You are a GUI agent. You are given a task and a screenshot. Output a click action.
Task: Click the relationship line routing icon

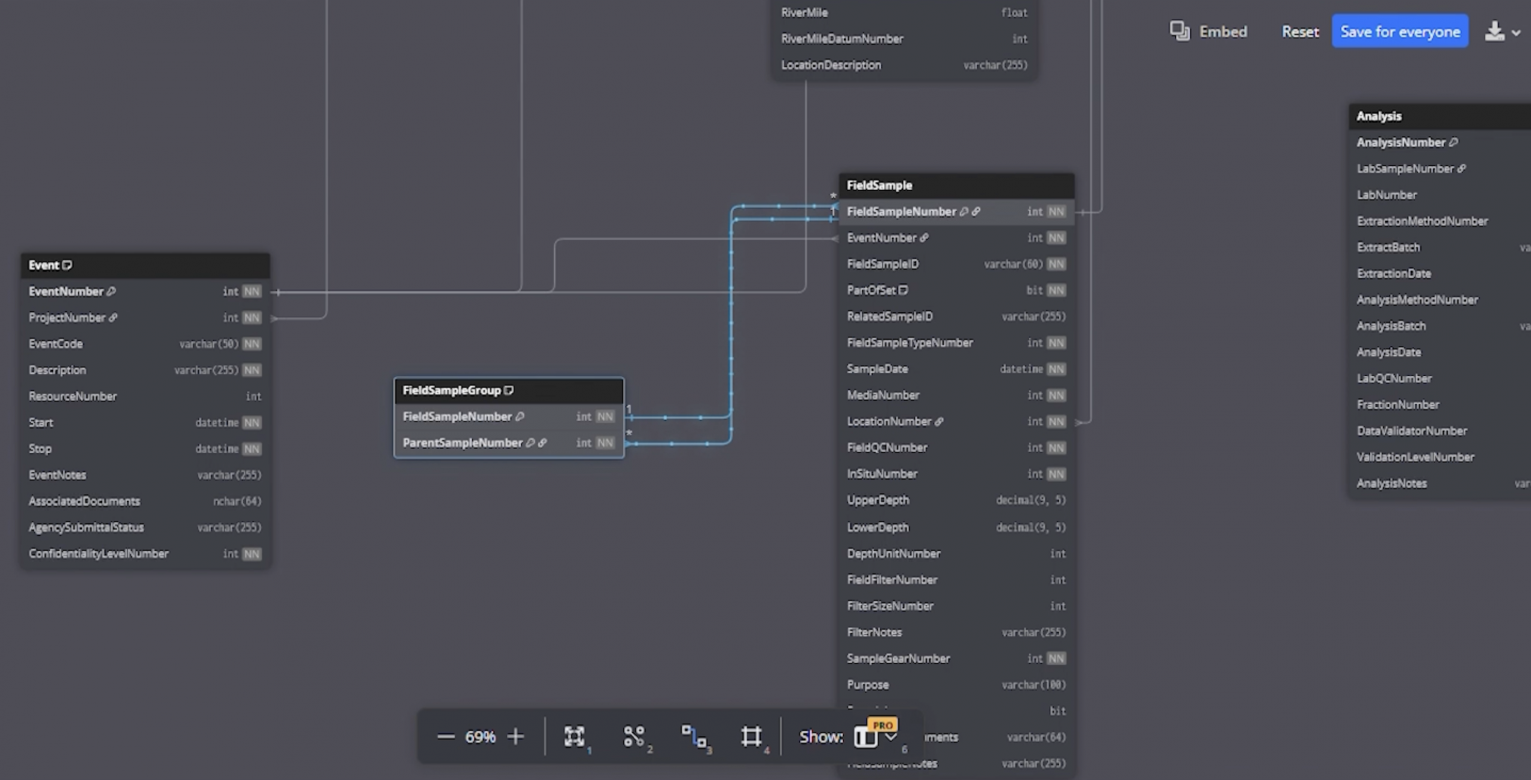(693, 736)
